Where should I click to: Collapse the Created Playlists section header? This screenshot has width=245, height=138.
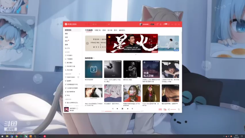pos(69,74)
